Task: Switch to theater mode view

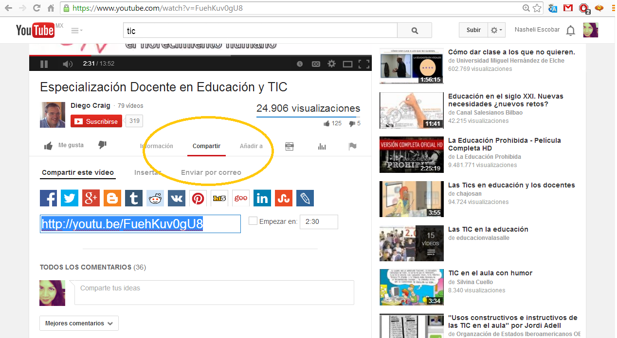Action: (347, 64)
